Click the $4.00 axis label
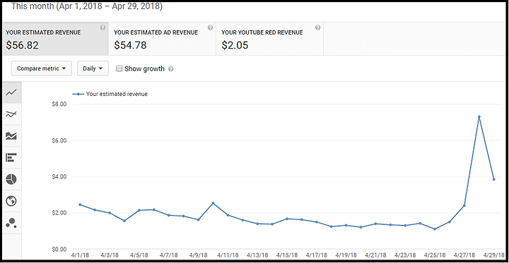Image resolution: width=509 pixels, height=263 pixels. (59, 177)
